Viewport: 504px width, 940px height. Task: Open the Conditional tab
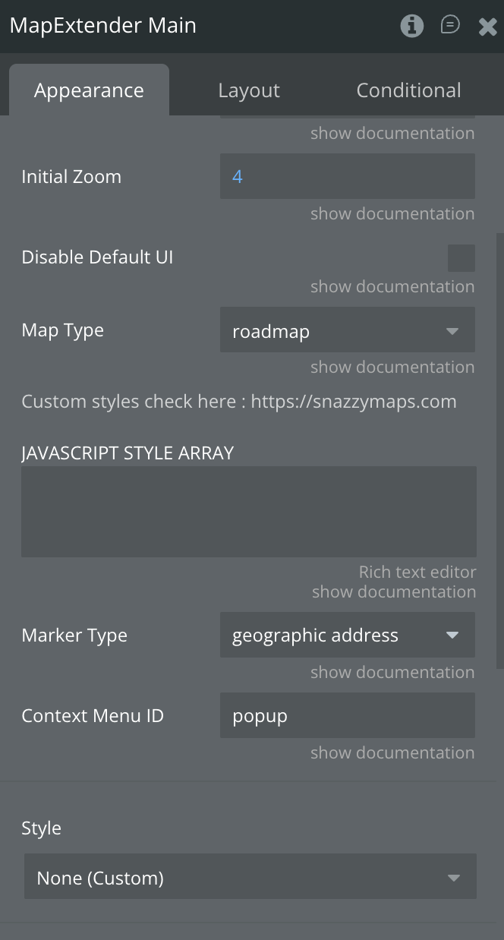(x=408, y=90)
